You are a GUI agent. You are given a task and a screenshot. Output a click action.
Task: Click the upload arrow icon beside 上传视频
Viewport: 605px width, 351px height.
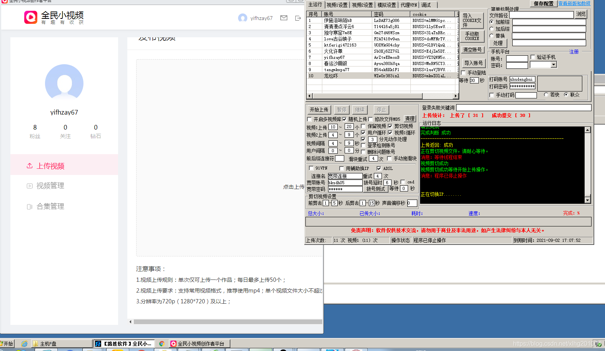[x=30, y=166]
